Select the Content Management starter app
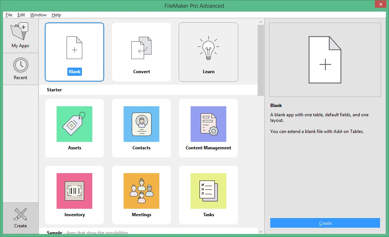 point(208,128)
